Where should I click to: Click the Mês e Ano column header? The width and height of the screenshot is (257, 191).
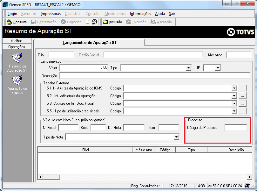tap(144, 150)
